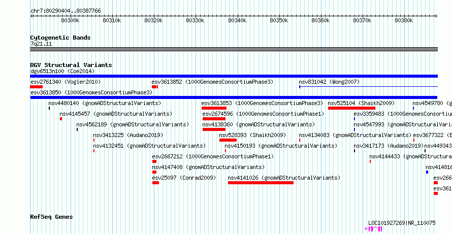This screenshot has width=452, height=234.
Task: Click esv2667212 1000Genomes Phase1 label
Action: 213,156
